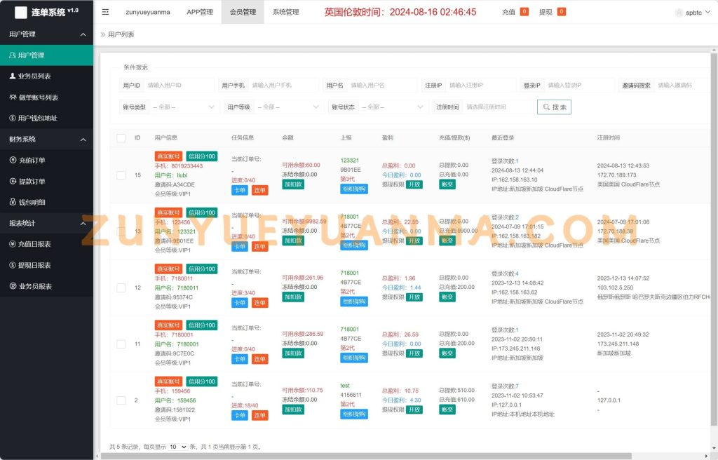The image size is (718, 460).
Task: Click 账变 button for user 159456
Action: 447,410
